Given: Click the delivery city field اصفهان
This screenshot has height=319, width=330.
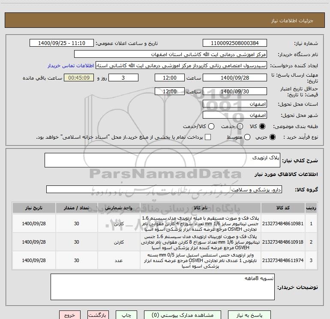Looking at the screenshot, I should (x=235, y=115).
